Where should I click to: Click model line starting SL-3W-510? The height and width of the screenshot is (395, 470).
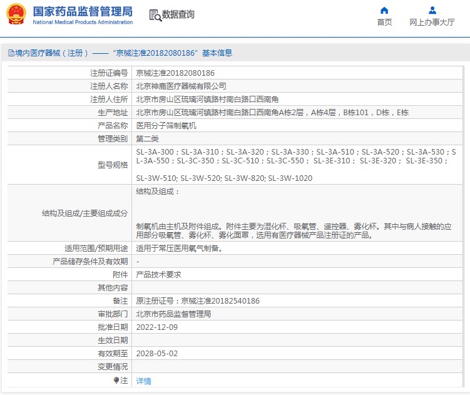[x=224, y=178]
